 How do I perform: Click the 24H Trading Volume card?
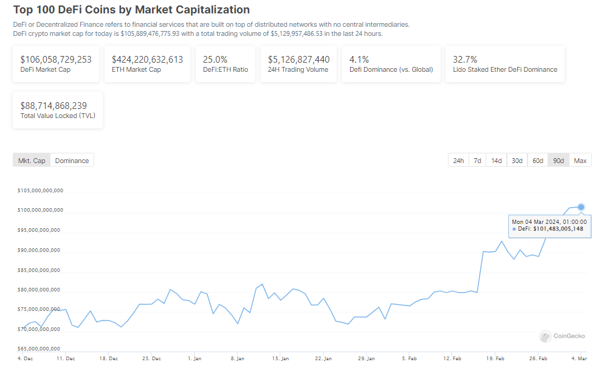298,64
